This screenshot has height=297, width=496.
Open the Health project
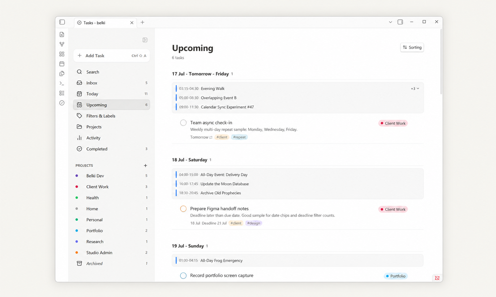pyautogui.click(x=112, y=198)
